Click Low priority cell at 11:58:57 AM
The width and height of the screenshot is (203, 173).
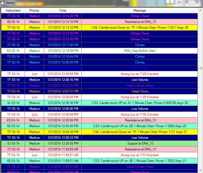(x=34, y=155)
